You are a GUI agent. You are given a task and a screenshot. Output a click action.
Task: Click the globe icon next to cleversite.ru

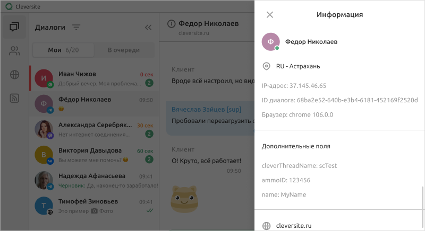coord(267,226)
